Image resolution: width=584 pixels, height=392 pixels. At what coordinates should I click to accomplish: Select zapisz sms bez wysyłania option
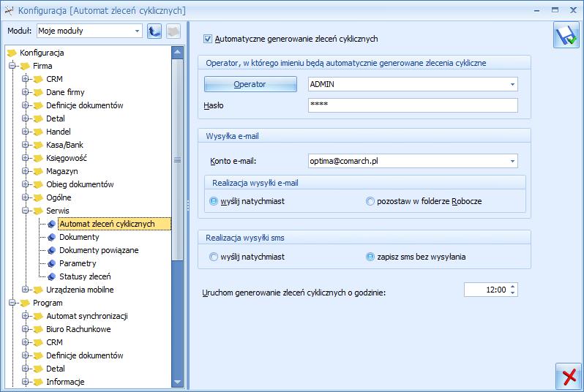[x=370, y=257]
